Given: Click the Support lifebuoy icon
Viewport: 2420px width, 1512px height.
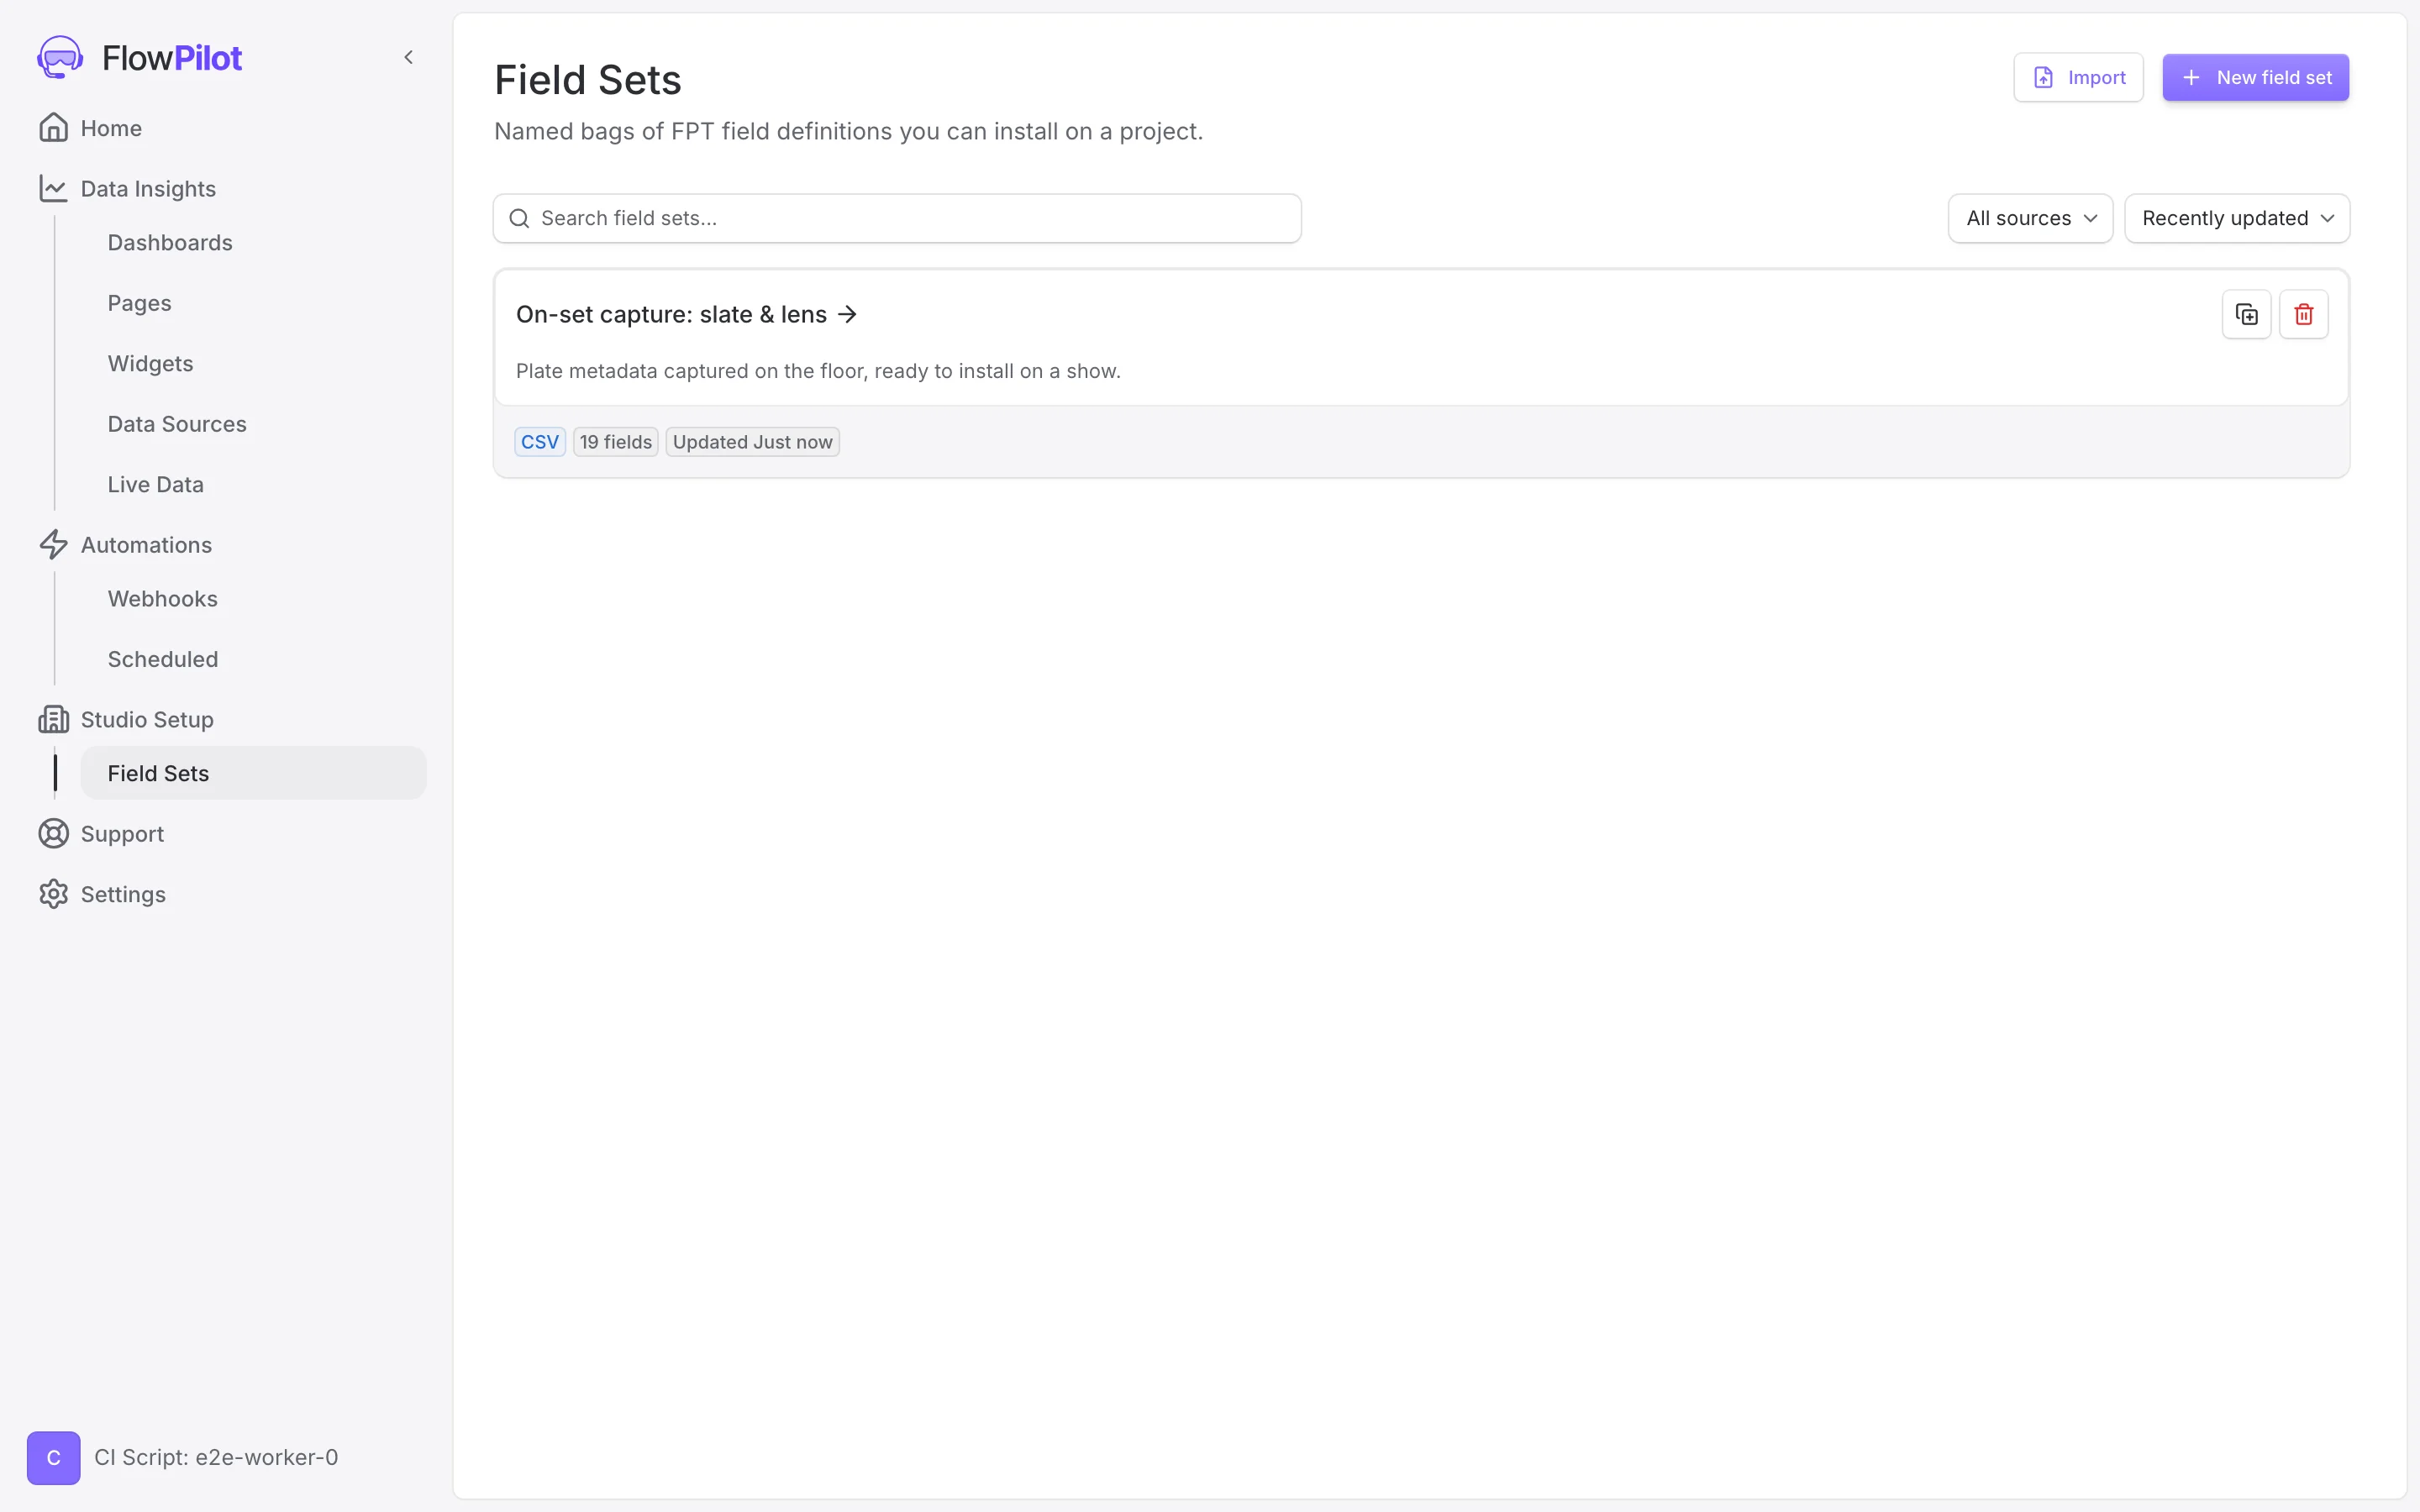Looking at the screenshot, I should 53,834.
